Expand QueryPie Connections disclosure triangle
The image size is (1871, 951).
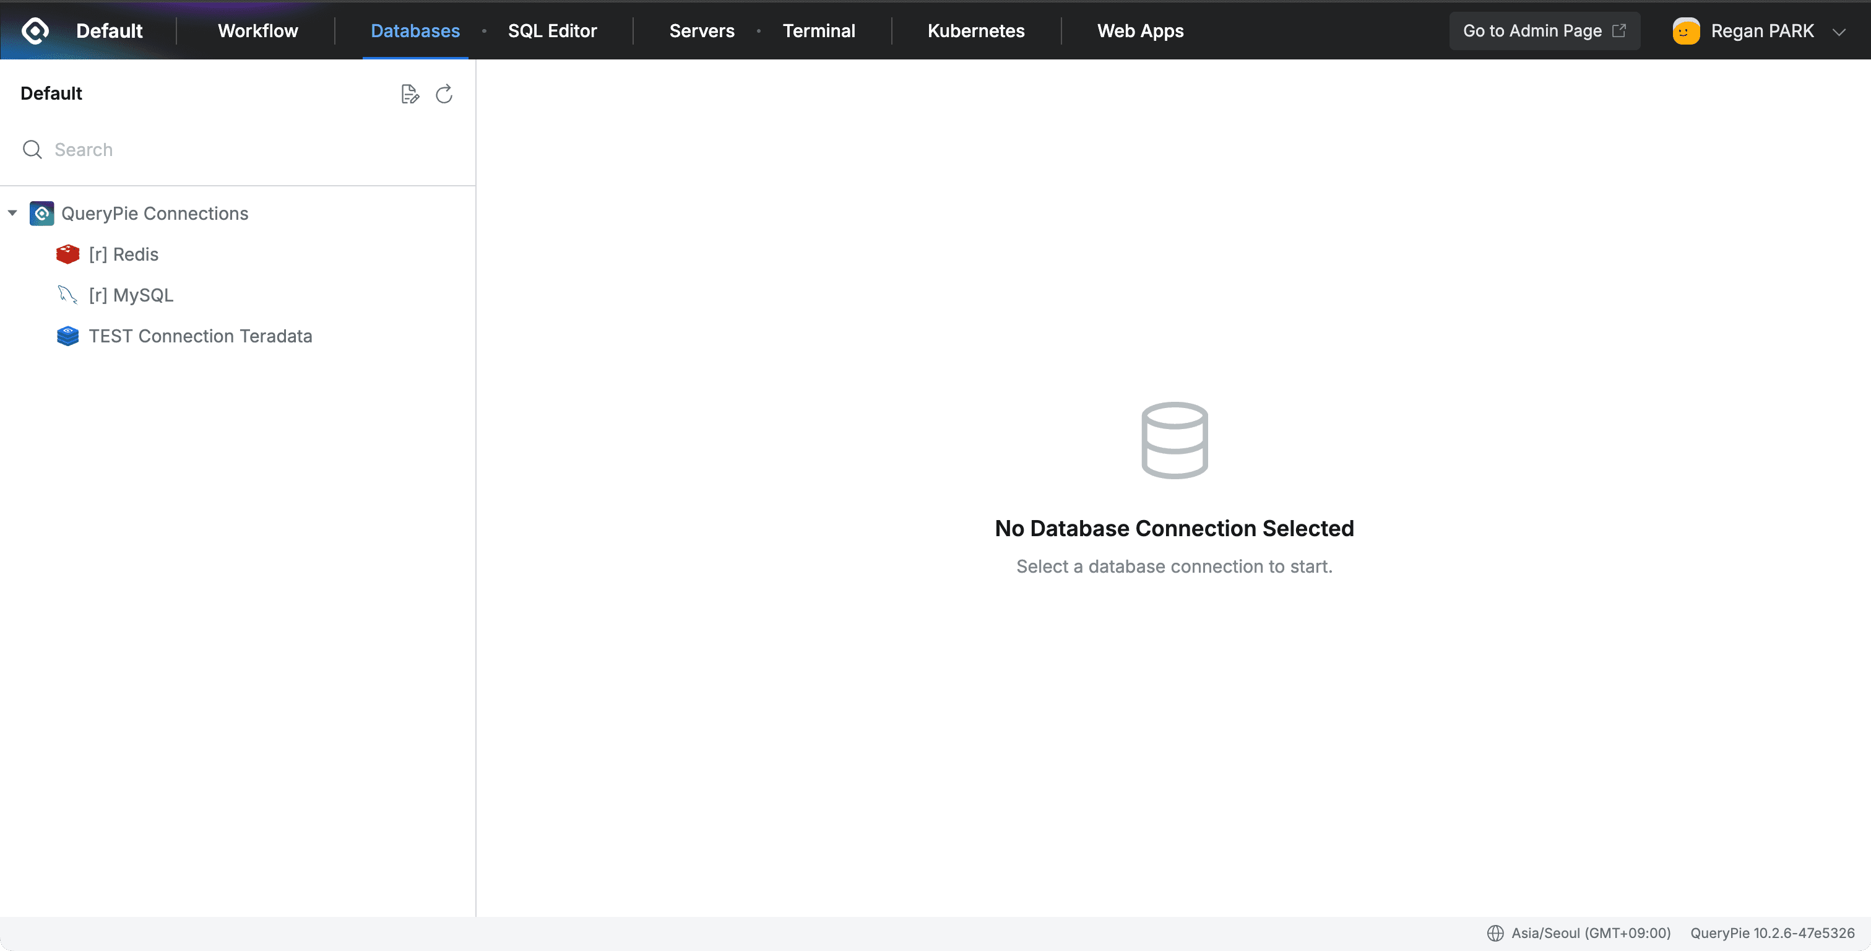(x=12, y=213)
